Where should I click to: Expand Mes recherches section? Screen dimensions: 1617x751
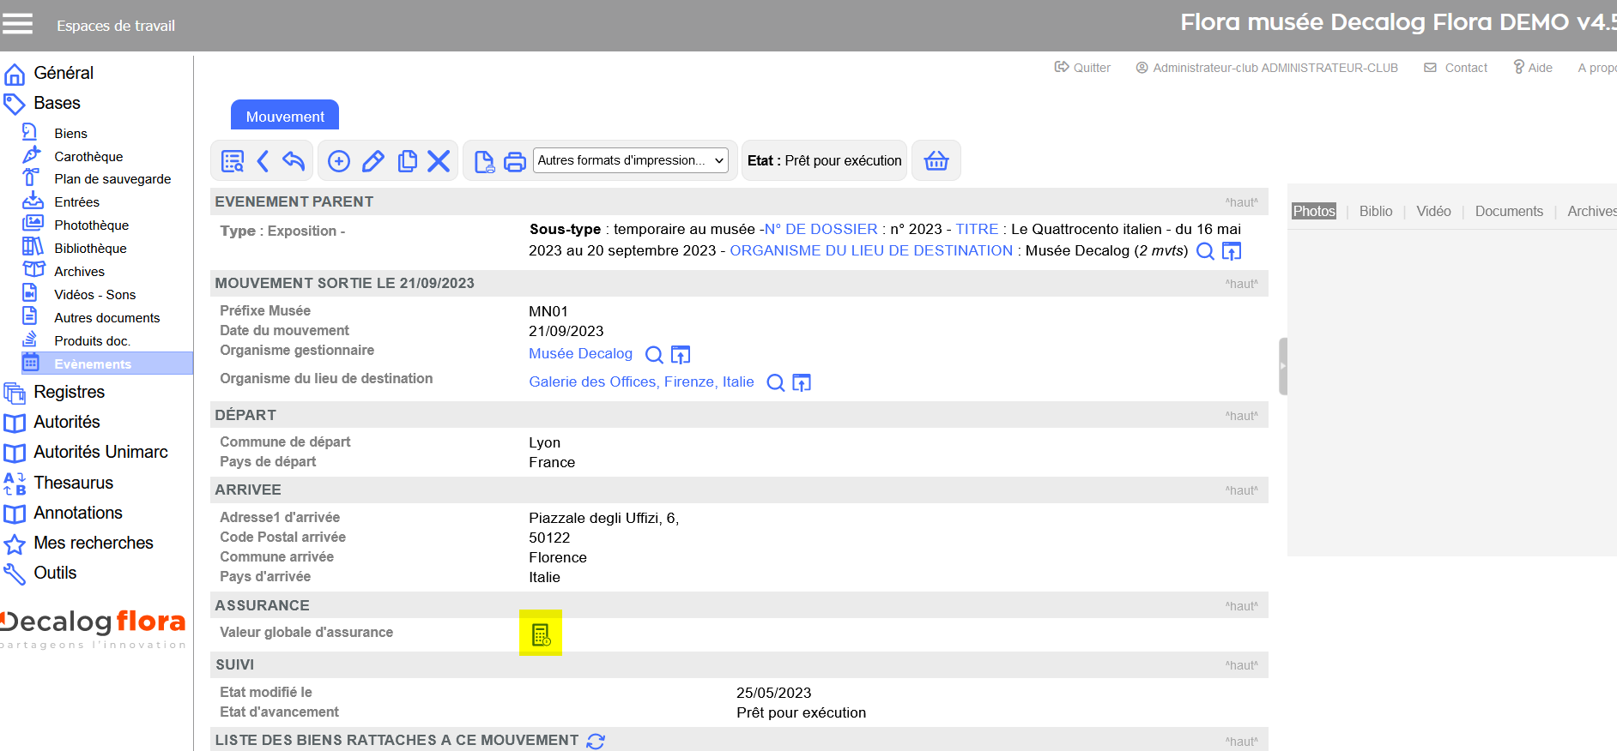click(x=93, y=544)
